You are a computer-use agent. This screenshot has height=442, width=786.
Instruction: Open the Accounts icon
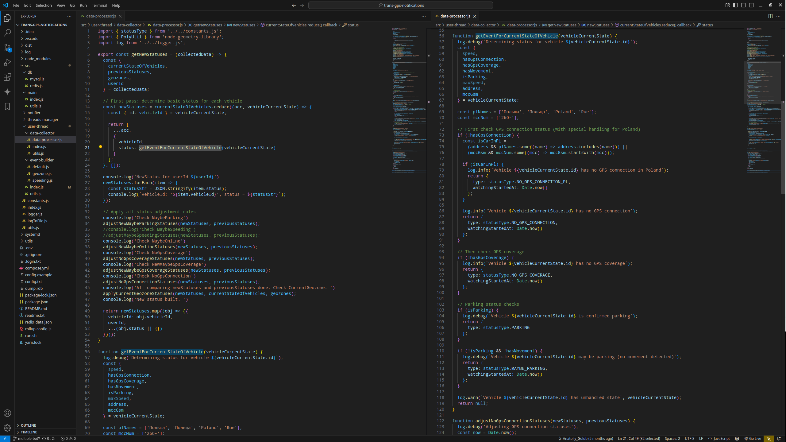click(7, 413)
